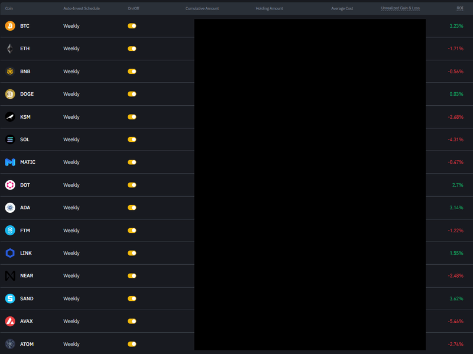The image size is (473, 354).
Task: Turn off the ADA auto-invest toggle
Action: (x=132, y=207)
